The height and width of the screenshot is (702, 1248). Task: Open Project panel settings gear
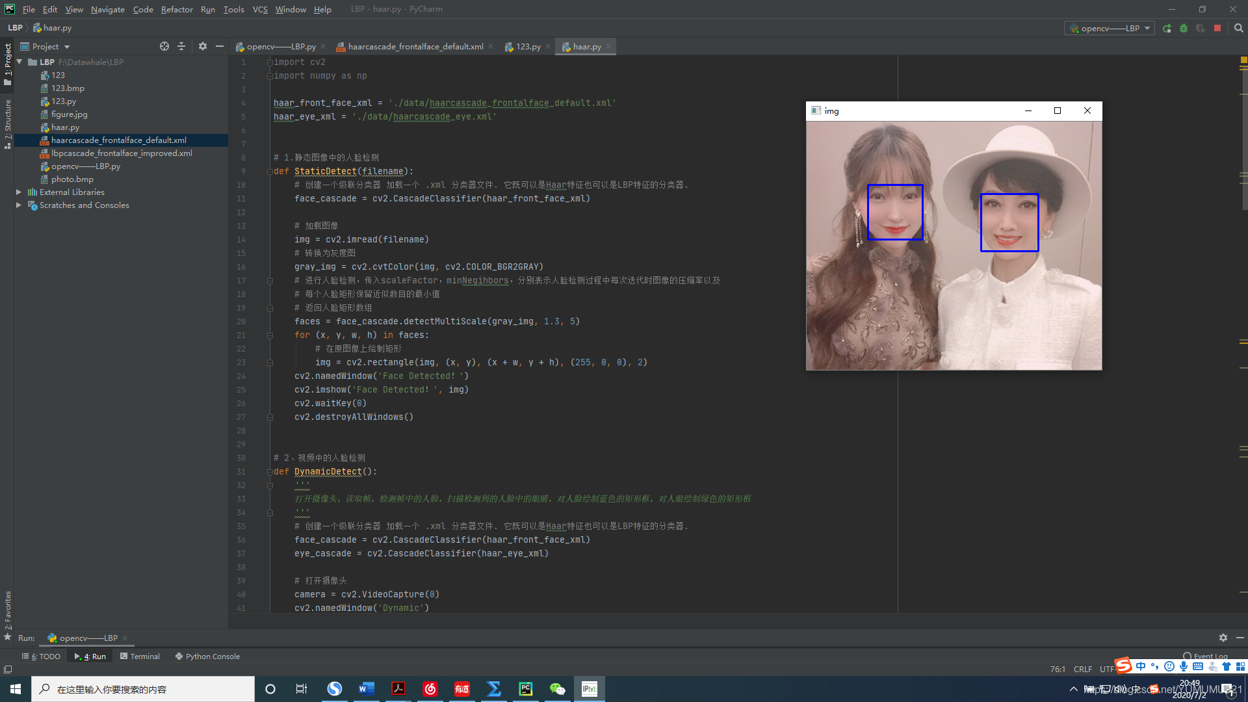tap(203, 46)
